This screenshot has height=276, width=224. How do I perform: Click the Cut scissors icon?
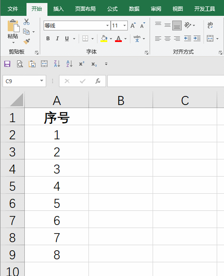(x=27, y=22)
